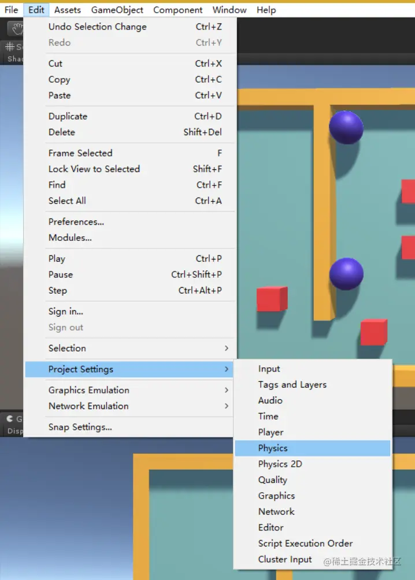
Task: Open Modules...
Action: [130, 237]
